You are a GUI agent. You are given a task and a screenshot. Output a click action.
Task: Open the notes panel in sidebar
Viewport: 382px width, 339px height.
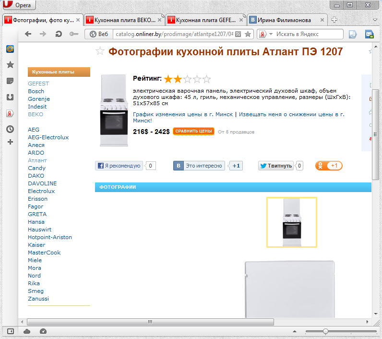[x=10, y=81]
